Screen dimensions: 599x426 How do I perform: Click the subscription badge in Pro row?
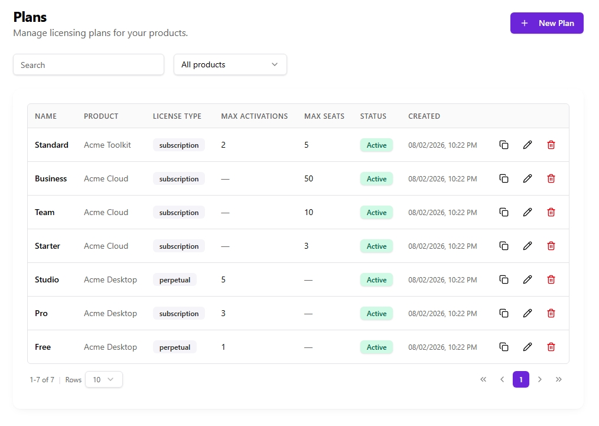(x=179, y=313)
